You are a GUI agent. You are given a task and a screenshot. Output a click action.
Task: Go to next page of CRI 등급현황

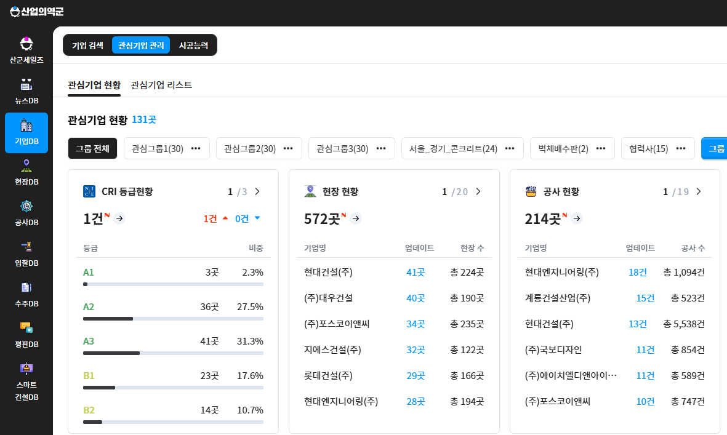(x=257, y=191)
